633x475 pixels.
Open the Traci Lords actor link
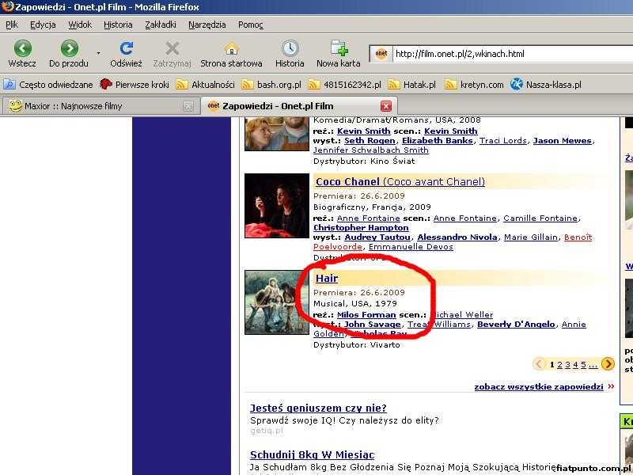click(503, 141)
